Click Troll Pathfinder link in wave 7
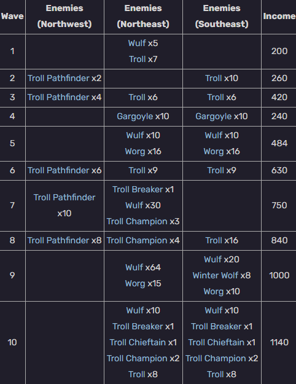 [x=64, y=198]
